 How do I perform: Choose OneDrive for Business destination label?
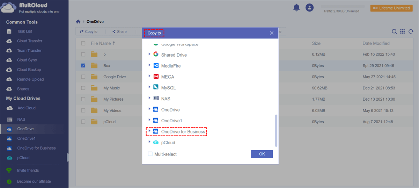[x=183, y=132]
